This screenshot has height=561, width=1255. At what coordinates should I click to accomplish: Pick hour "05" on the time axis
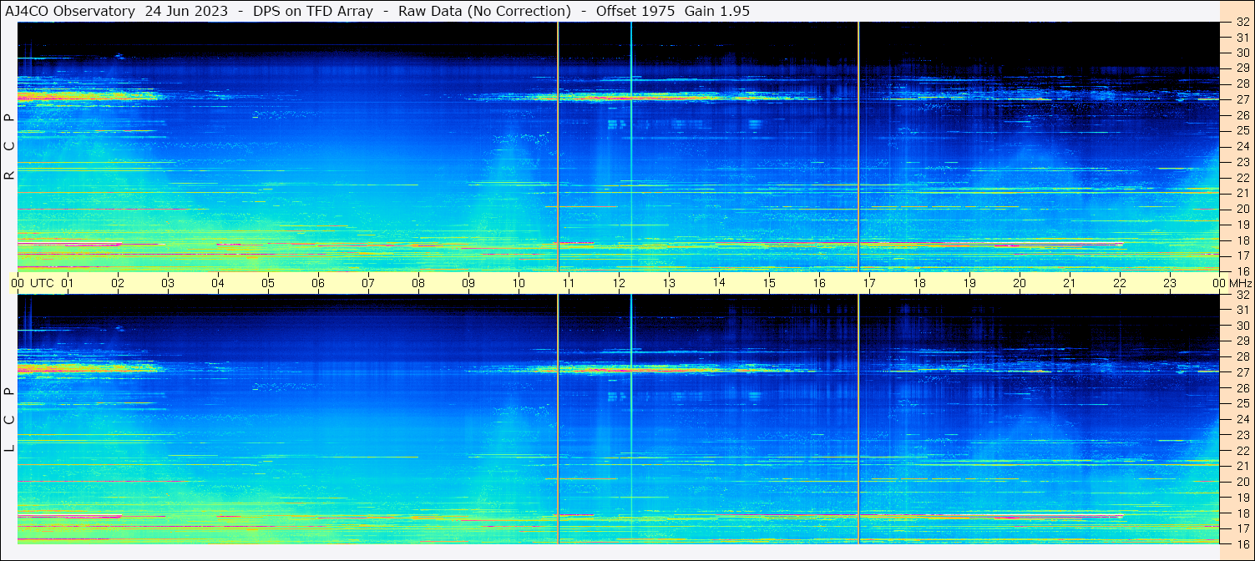[x=268, y=283]
